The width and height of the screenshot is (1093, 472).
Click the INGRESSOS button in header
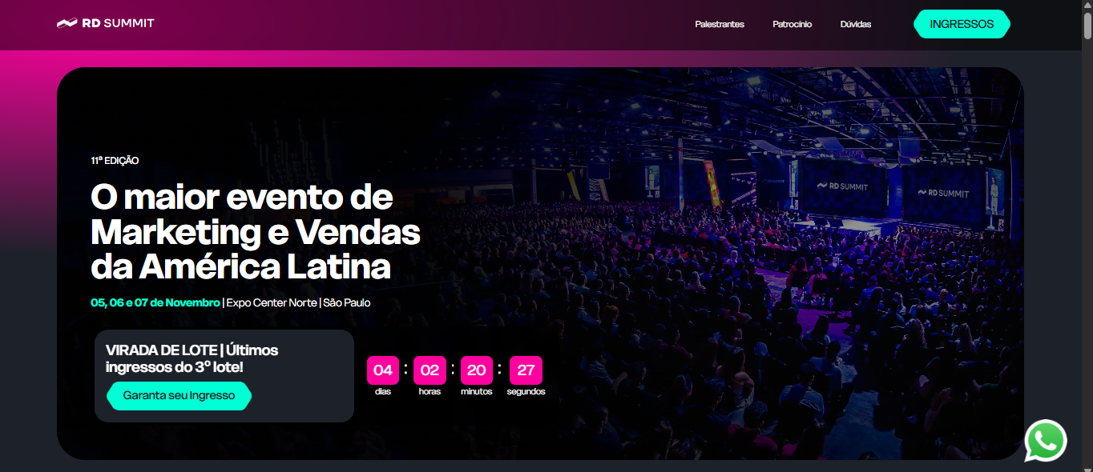click(962, 24)
